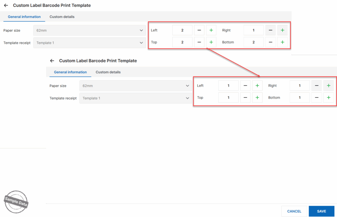Increase the Left margin currently showing 1
The image size is (337, 217).
[257, 86]
